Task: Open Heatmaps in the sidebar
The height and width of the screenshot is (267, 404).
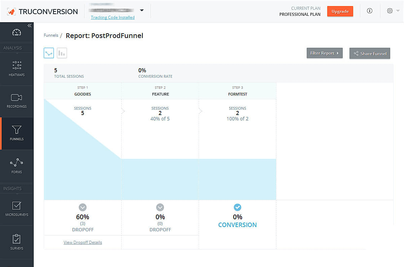Action: pyautogui.click(x=16, y=69)
